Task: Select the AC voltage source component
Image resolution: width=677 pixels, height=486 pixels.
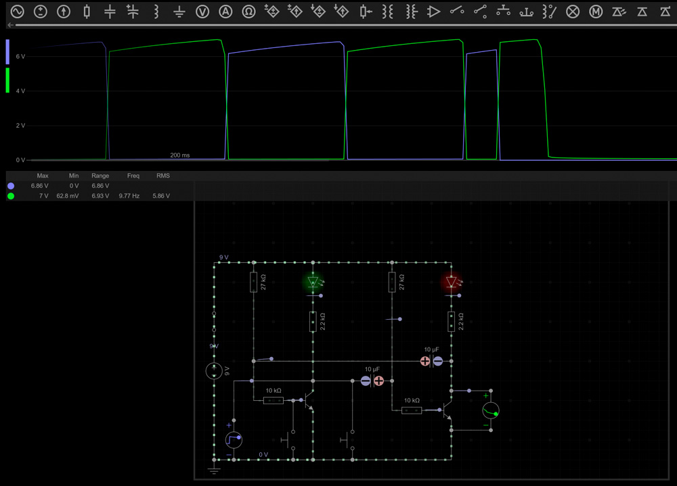Action: tap(17, 11)
